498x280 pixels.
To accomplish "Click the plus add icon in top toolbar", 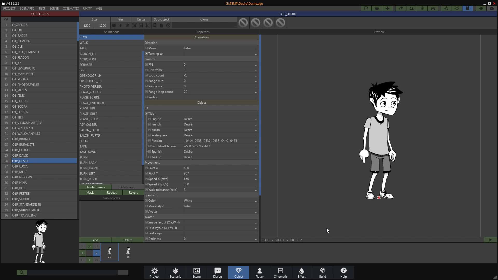I will pos(388,8).
